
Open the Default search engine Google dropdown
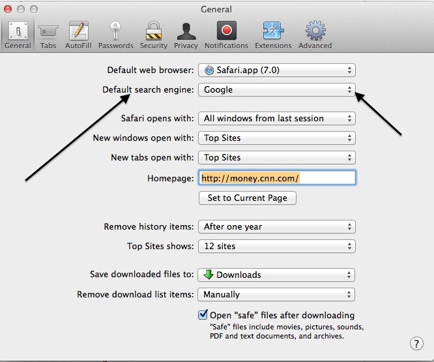(277, 90)
